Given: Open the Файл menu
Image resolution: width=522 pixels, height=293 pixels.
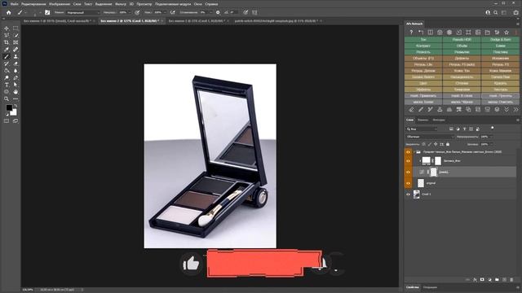Looking at the screenshot, I should (14, 4).
